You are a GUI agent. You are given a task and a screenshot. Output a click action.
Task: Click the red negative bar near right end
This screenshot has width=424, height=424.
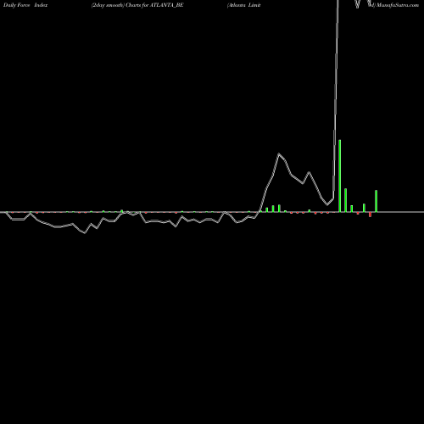click(370, 215)
